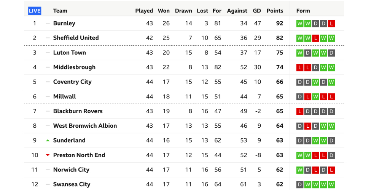Click West Bromwich Albion's red L form badge
The width and height of the screenshot is (379, 190).
(x=307, y=126)
